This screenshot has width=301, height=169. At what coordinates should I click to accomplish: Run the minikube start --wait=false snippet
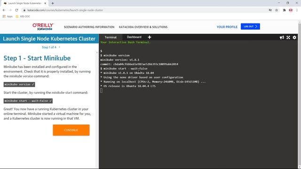(x=28, y=101)
